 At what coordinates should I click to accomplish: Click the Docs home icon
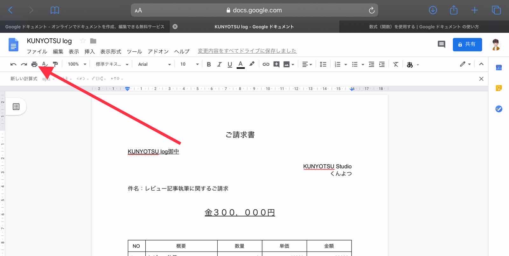[x=13, y=45]
